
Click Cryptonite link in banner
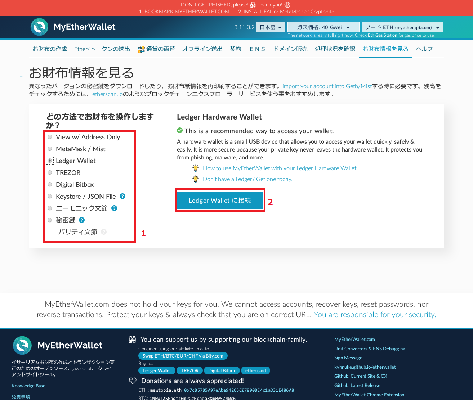[322, 12]
